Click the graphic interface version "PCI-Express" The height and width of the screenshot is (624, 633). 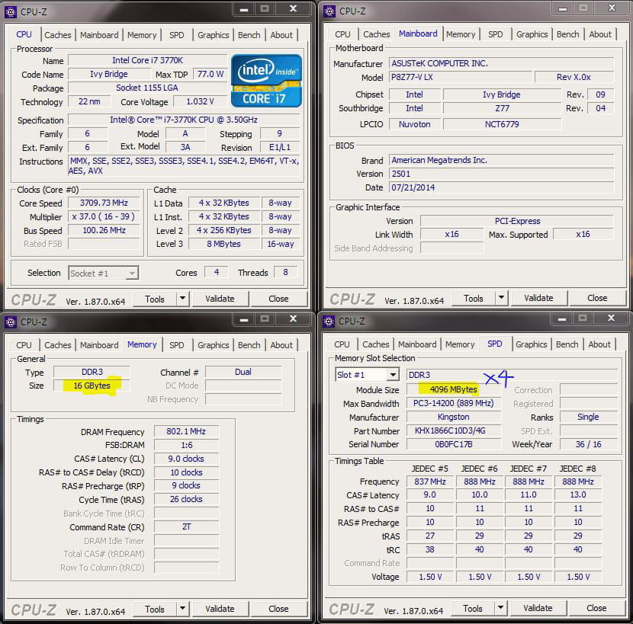pos(517,221)
